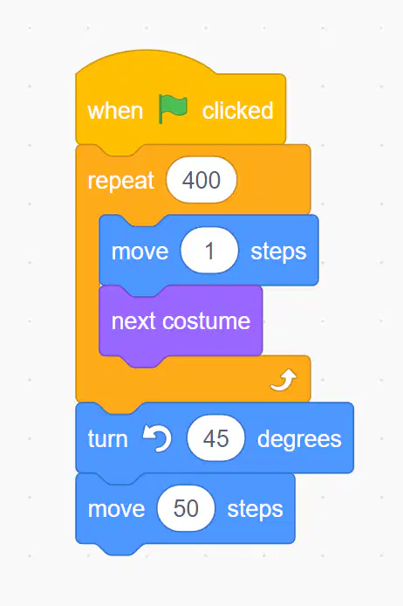
Task: Click the purple next costume block
Action: (x=181, y=321)
